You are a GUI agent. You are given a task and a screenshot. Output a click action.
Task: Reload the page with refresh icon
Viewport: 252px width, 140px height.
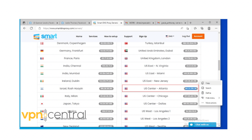(x=31, y=28)
